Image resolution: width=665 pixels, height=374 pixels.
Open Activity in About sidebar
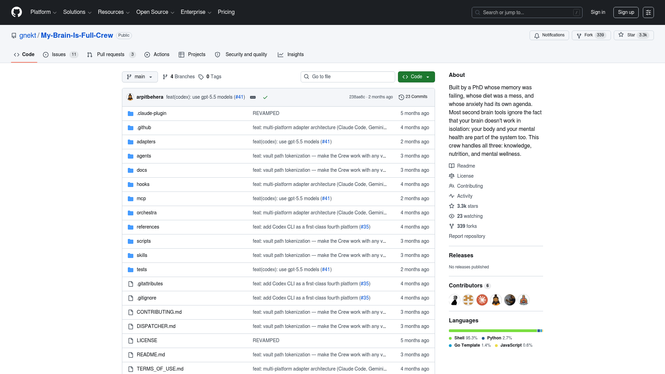(461, 196)
